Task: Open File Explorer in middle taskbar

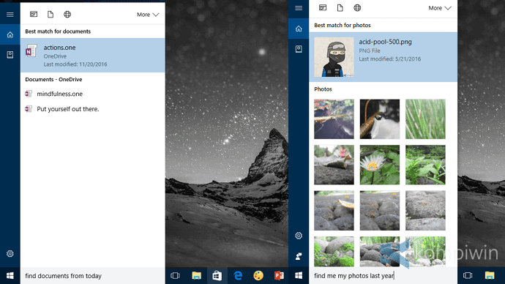Action: coord(196,276)
